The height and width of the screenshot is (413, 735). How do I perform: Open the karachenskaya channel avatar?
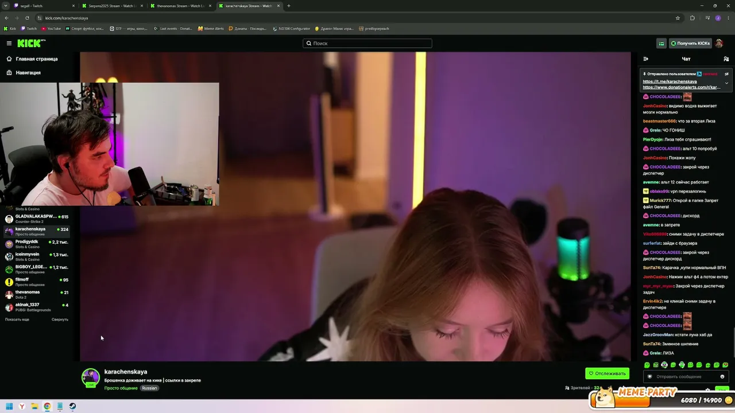coord(91,377)
